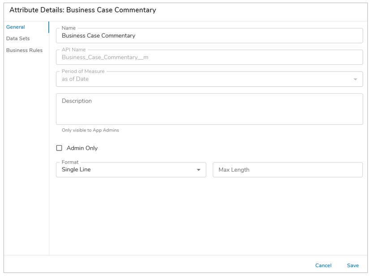370x276 pixels.
Task: Save the attribute details
Action: 353,266
